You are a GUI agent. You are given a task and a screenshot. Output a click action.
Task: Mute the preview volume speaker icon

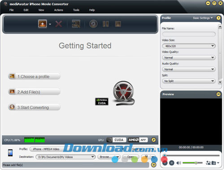pyautogui.click(x=178, y=163)
